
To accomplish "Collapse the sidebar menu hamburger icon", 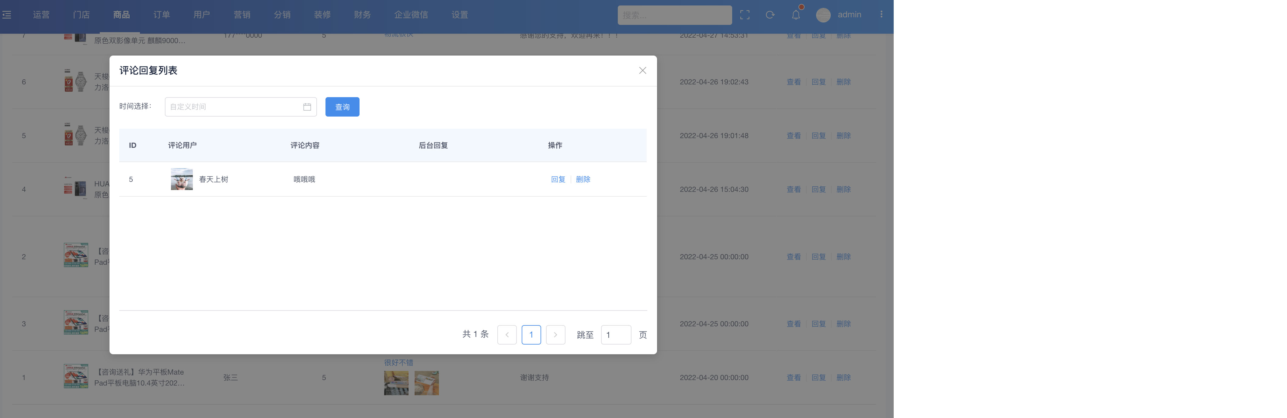I will (x=6, y=15).
